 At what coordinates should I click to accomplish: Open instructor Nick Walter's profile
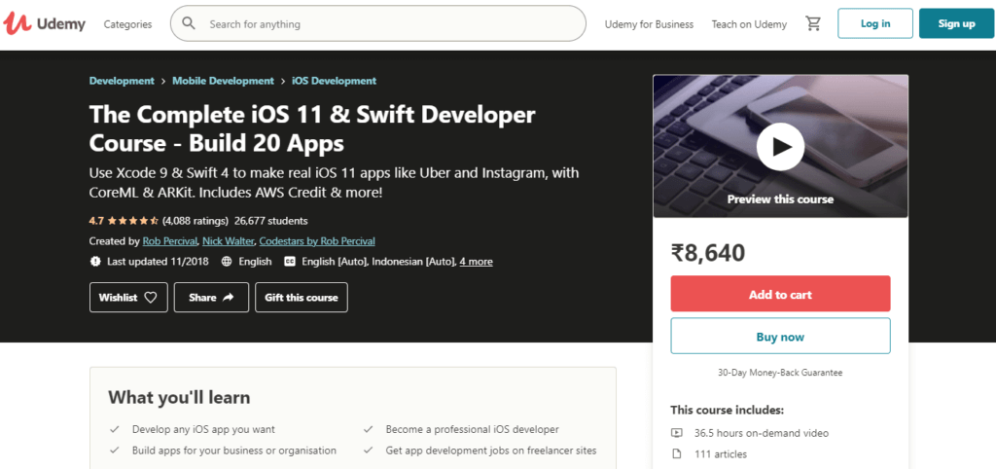coord(229,241)
